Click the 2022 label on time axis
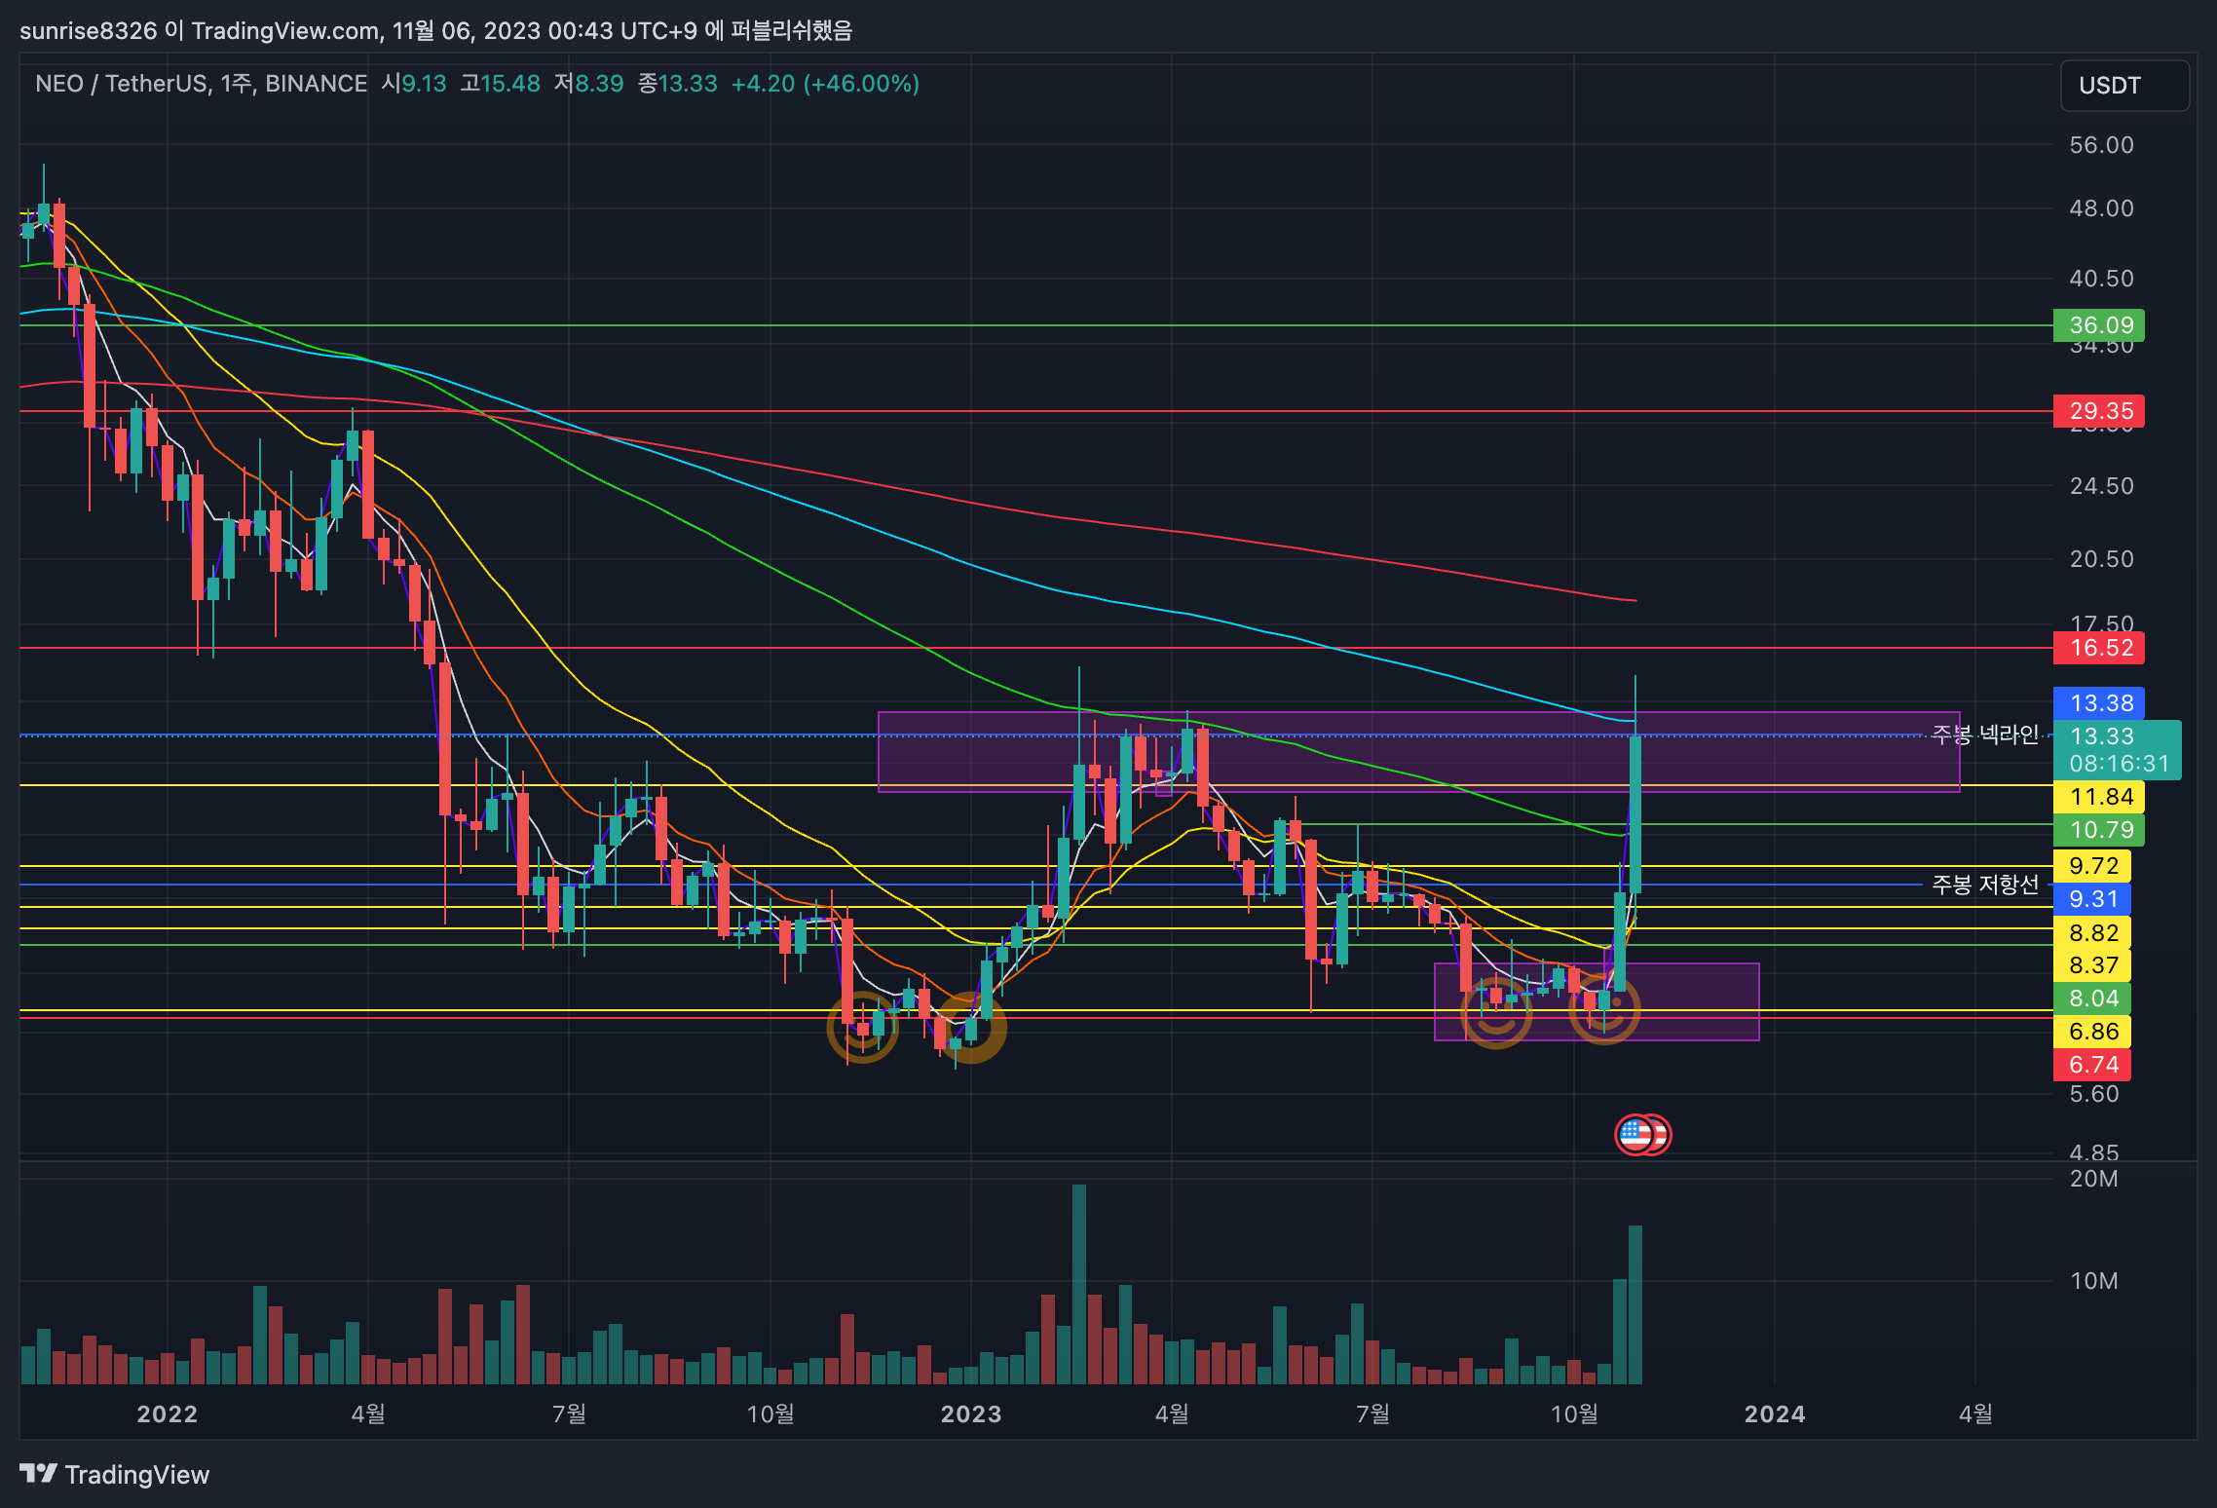Screen dimensions: 2217x1508 (x=167, y=1414)
